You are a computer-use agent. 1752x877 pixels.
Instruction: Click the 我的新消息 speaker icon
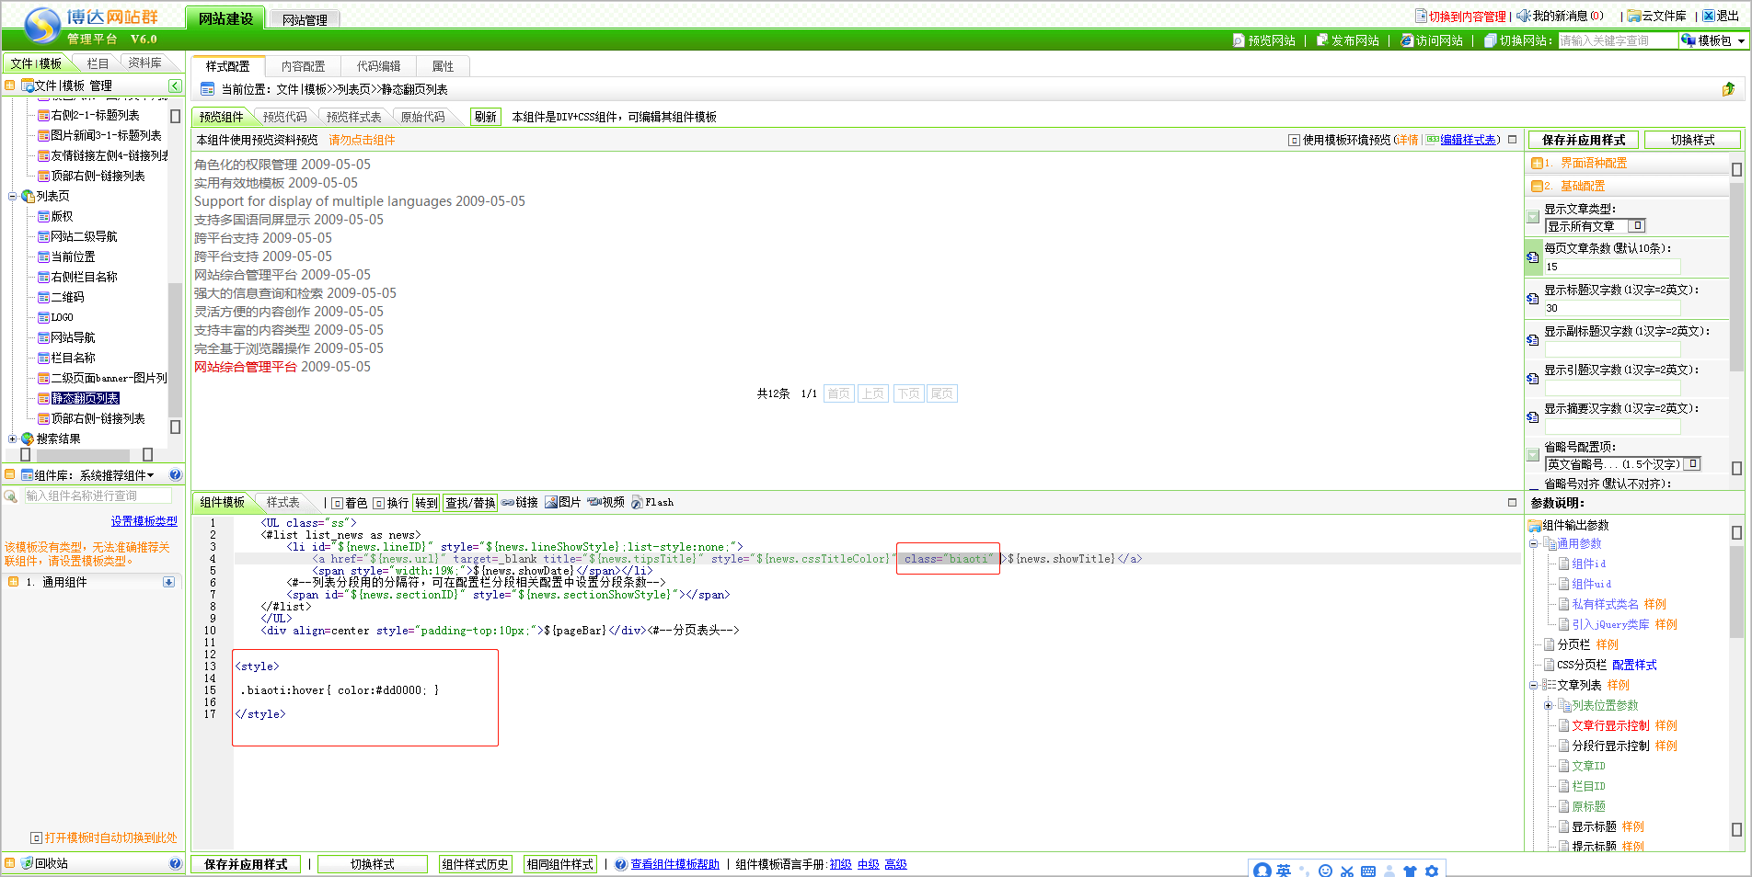[1524, 16]
